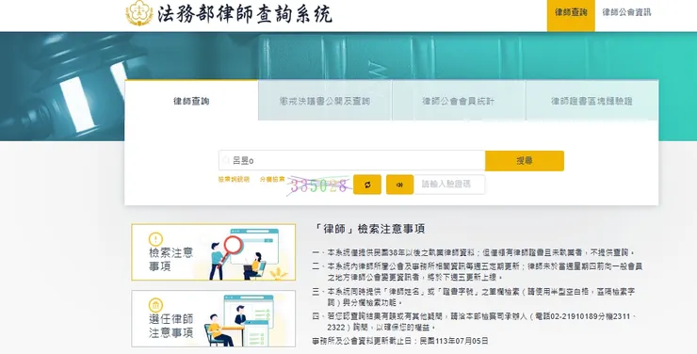Click the lawyer name search input field
Image resolution: width=697 pixels, height=354 pixels.
pos(351,161)
